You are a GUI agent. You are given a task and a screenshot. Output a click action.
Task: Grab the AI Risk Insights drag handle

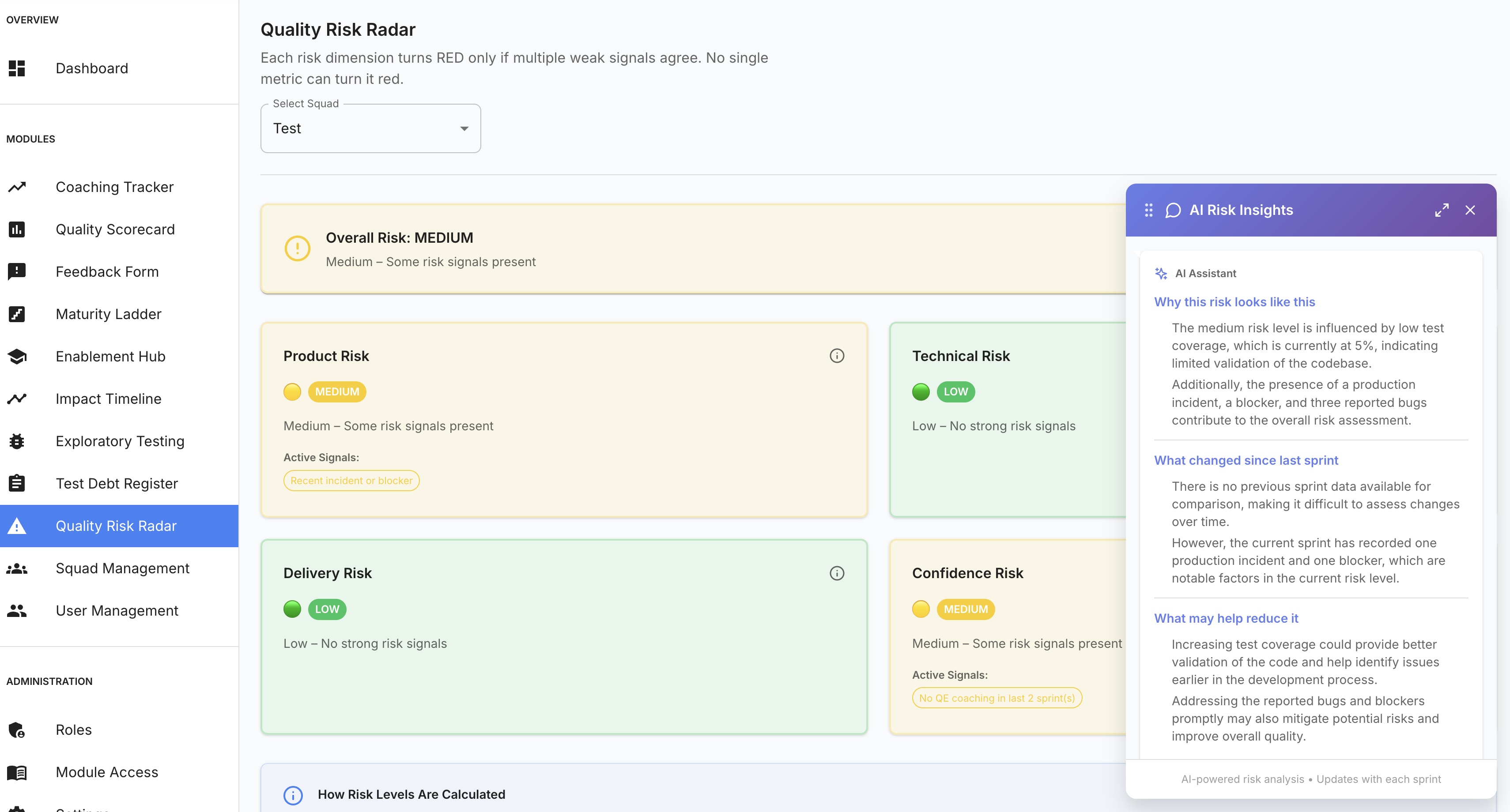tap(1149, 211)
